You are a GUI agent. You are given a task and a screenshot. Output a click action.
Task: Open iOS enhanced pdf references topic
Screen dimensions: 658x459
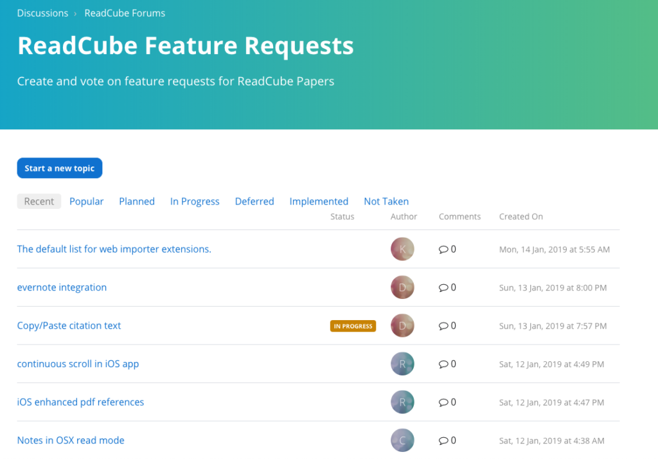click(80, 402)
